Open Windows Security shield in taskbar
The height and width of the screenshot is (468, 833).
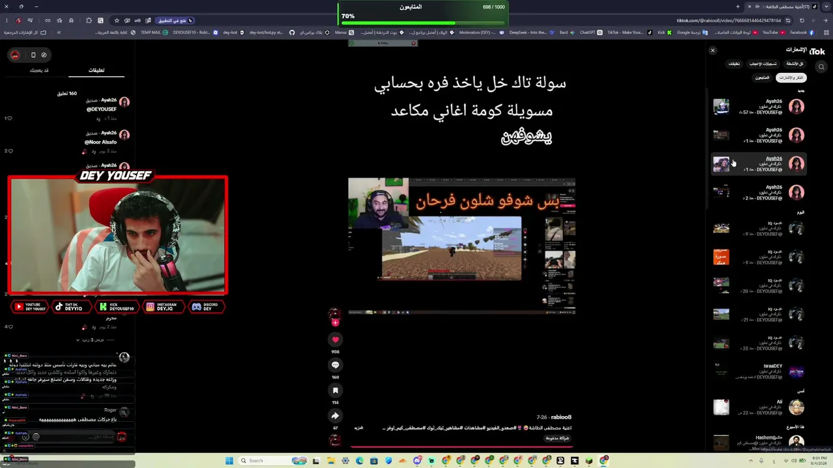tap(389, 461)
